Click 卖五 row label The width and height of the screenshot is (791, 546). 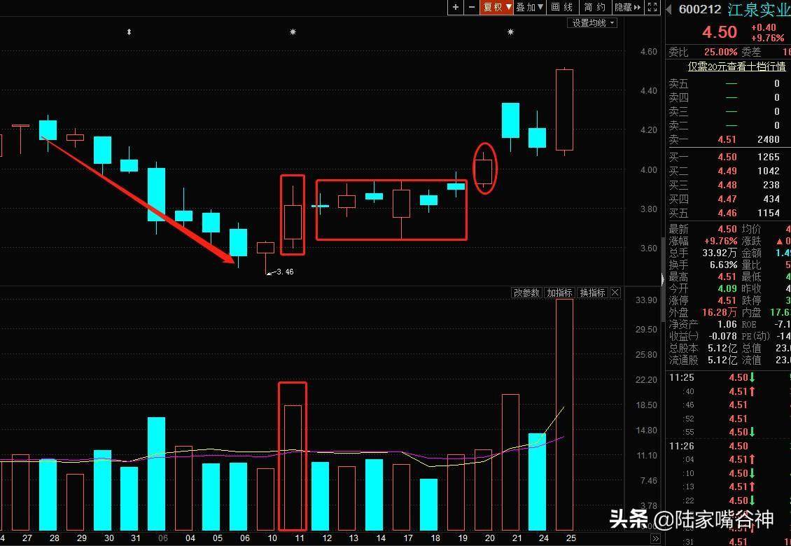coord(678,83)
